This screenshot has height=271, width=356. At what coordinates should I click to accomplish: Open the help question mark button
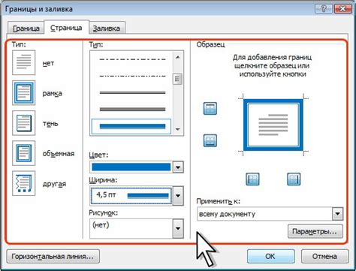[x=323, y=9]
